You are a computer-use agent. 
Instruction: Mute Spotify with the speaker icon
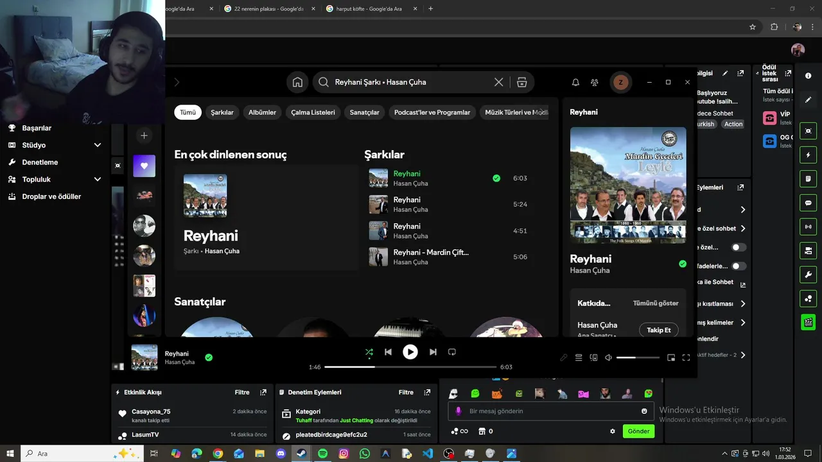coord(608,357)
